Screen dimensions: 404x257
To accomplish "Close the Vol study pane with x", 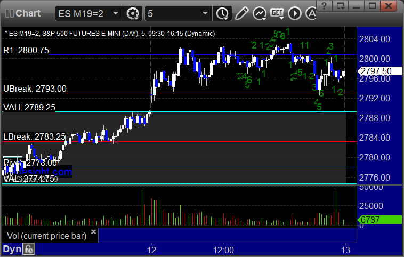I will pos(93,231).
